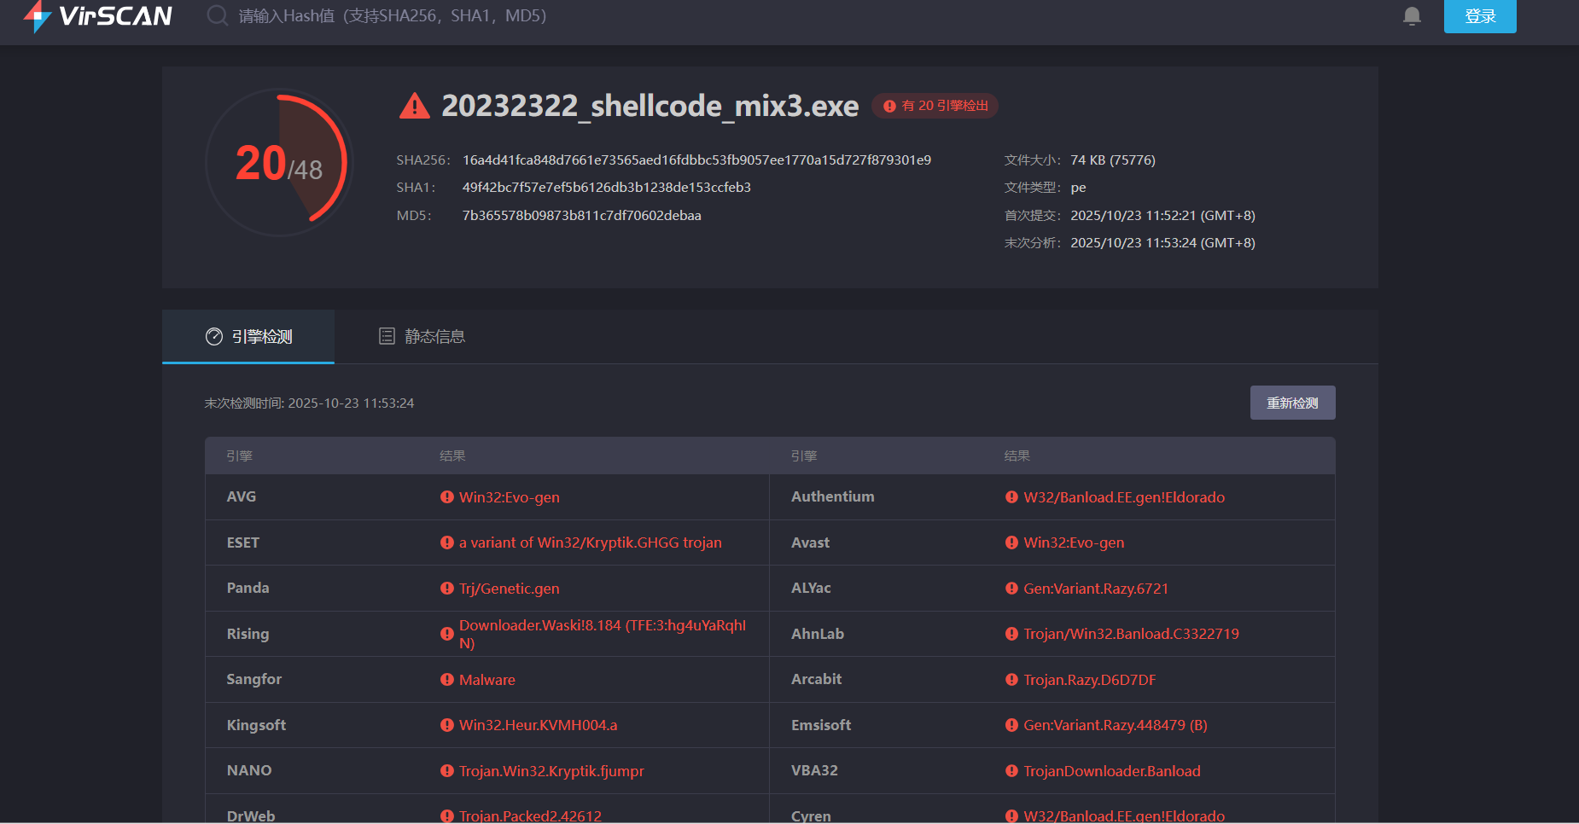Viewport: 1579px width, 824px height.
Task: Click the Authentium engine name
Action: tap(833, 496)
